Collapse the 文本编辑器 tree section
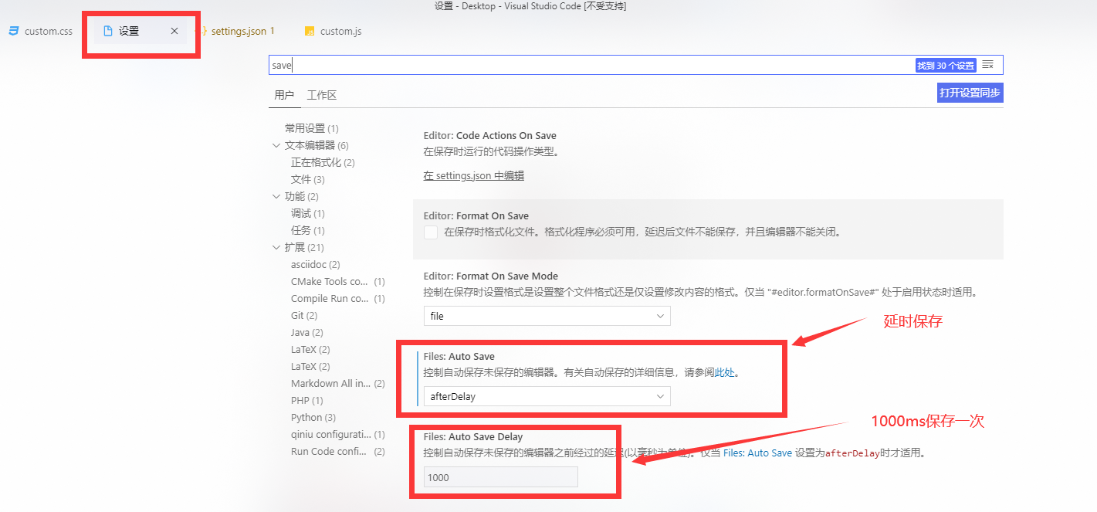Image resolution: width=1097 pixels, height=512 pixels. [276, 144]
